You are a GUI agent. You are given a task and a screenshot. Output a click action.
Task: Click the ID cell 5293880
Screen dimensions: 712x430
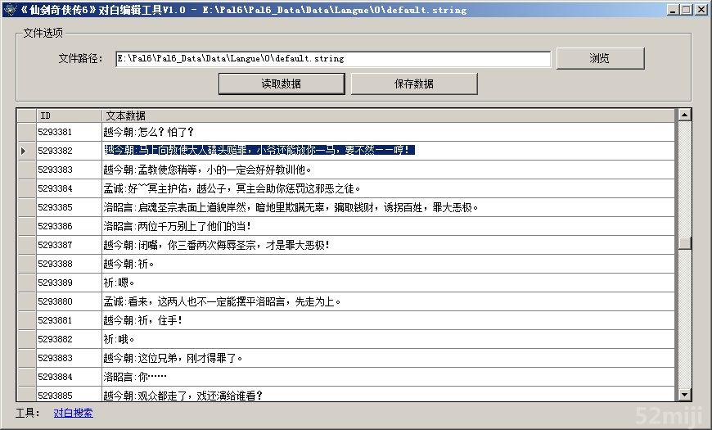69,301
